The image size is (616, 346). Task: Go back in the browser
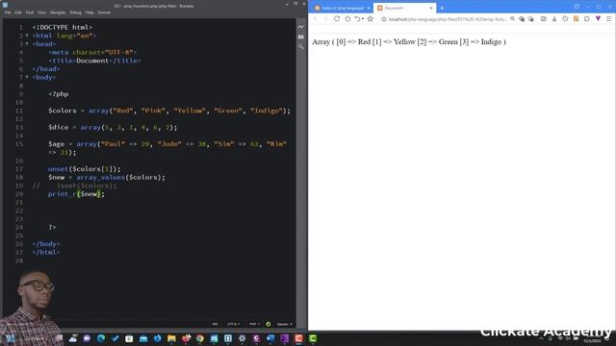pyautogui.click(x=316, y=19)
